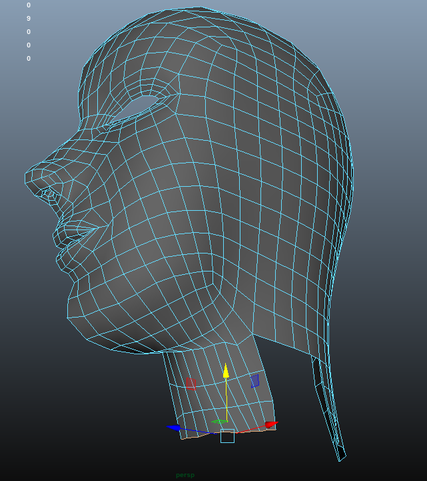Click the green plane handle on manipulator
Image resolution: width=427 pixels, height=481 pixels.
point(218,422)
